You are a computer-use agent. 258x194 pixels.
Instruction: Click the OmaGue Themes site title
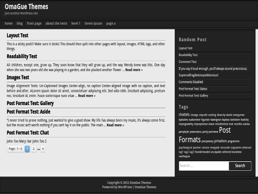(x=27, y=7)
